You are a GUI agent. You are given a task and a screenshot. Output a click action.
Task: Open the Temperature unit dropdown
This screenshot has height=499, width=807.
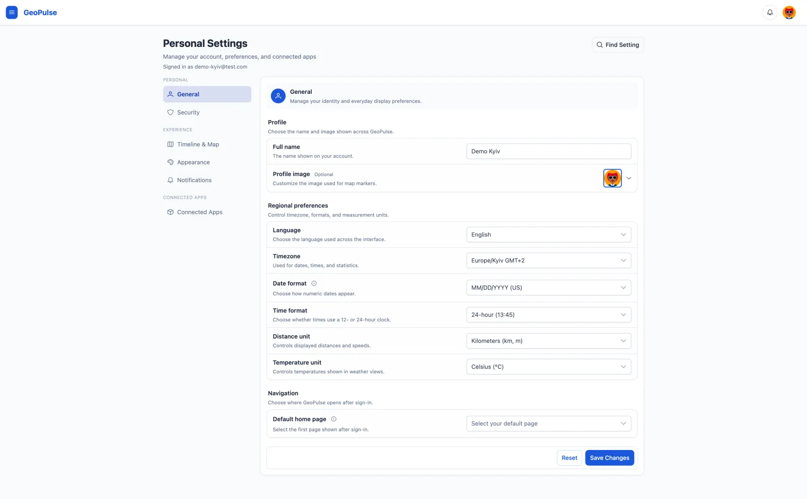[548, 367]
